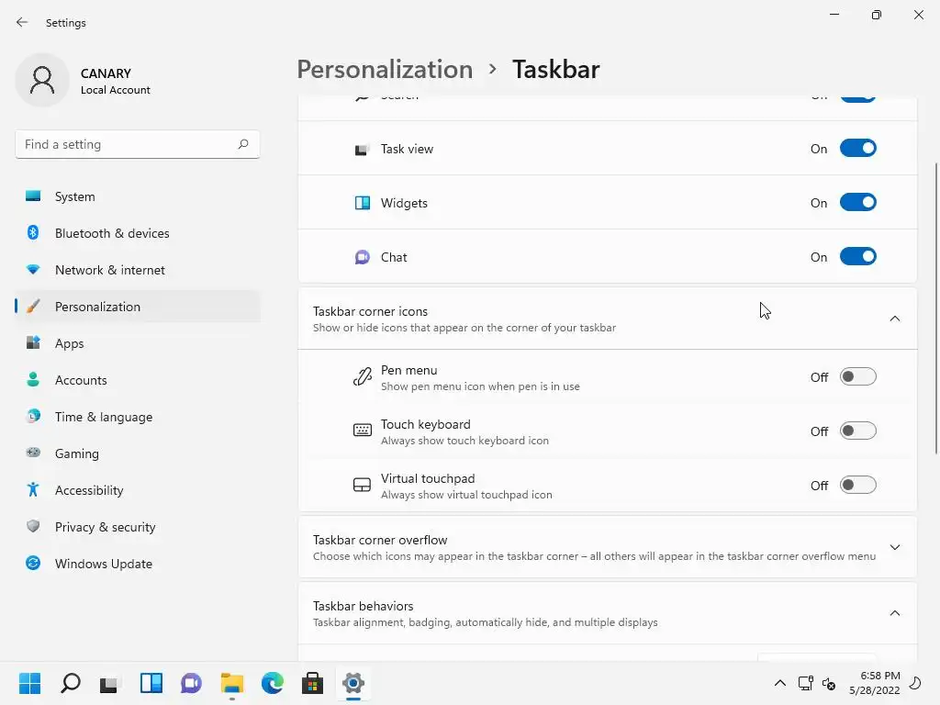Click the Start button on taskbar
Viewport: 940px width, 705px height.
tap(29, 683)
